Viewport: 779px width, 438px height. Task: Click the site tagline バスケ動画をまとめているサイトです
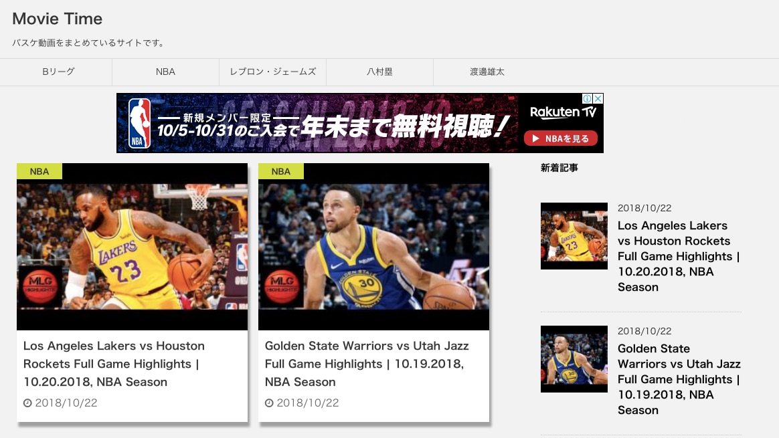coord(88,43)
